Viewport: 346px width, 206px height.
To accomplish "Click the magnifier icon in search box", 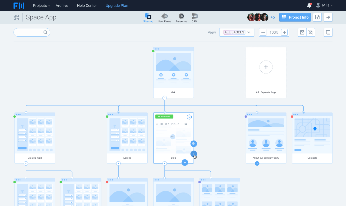I will point(45,32).
